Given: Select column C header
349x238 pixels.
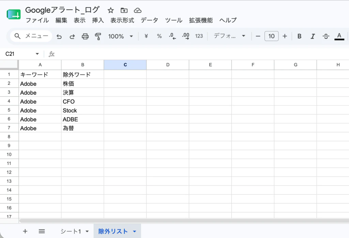Looking at the screenshot, I should point(125,65).
